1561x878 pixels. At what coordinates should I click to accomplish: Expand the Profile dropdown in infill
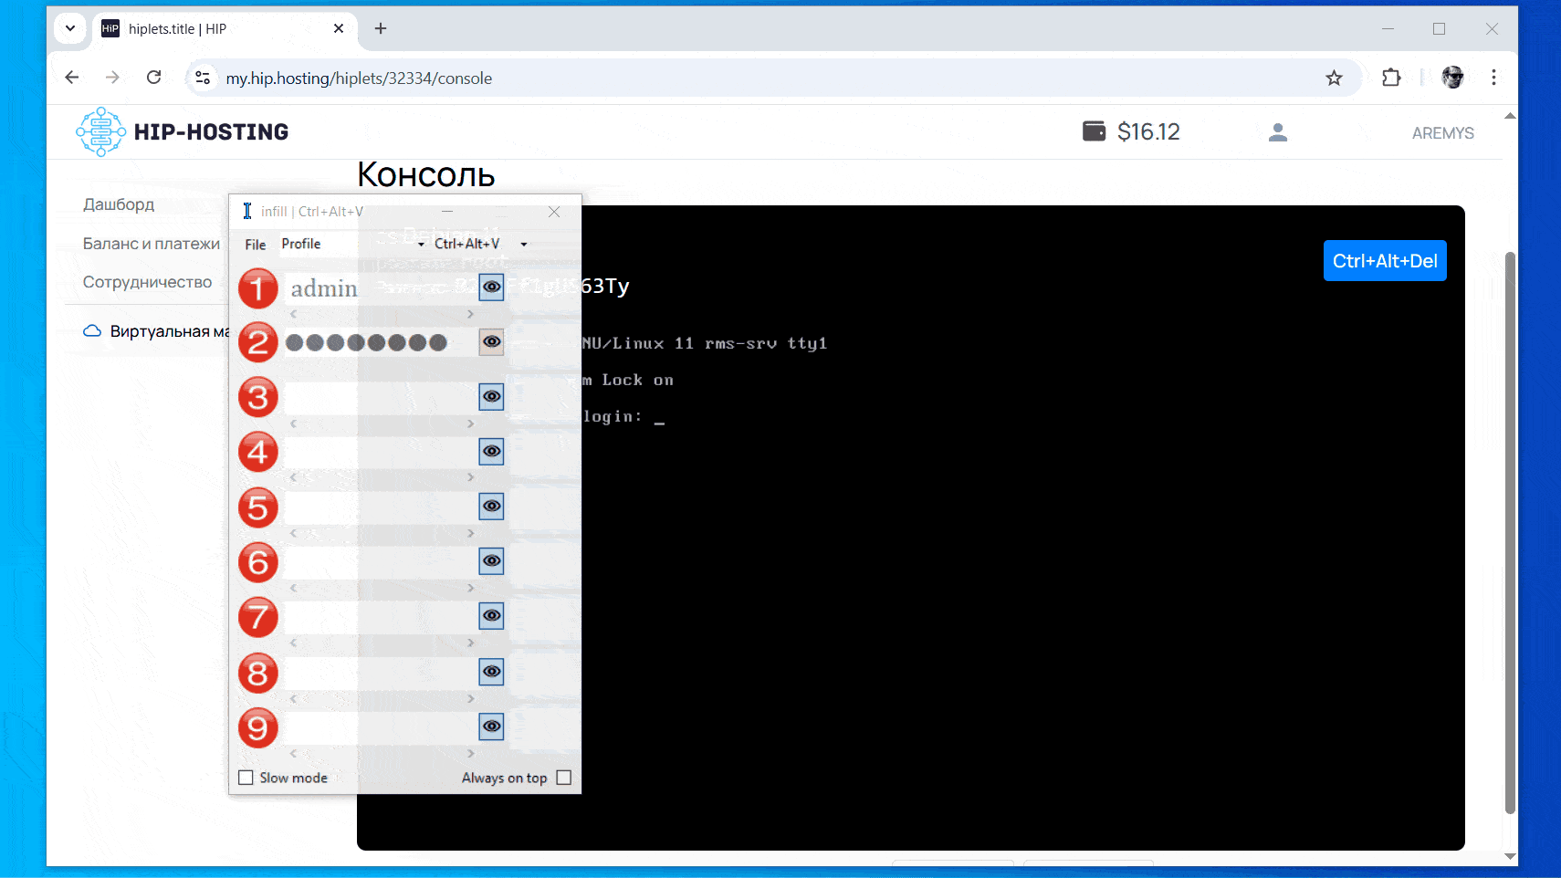point(421,245)
